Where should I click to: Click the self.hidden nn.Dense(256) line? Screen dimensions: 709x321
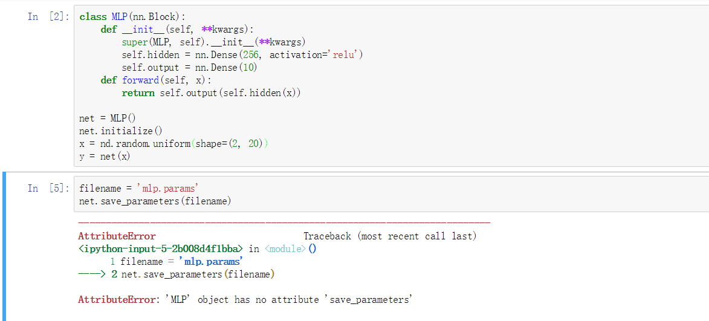[x=243, y=55]
